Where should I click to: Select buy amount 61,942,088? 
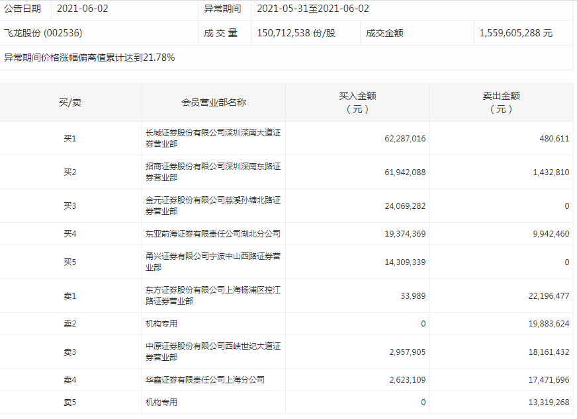pyautogui.click(x=405, y=172)
